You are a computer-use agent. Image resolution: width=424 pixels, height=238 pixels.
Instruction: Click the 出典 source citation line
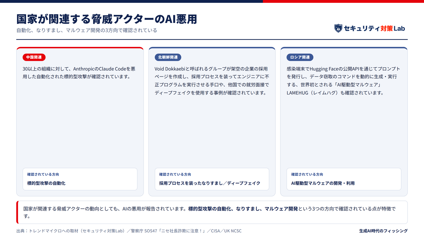(x=129, y=231)
